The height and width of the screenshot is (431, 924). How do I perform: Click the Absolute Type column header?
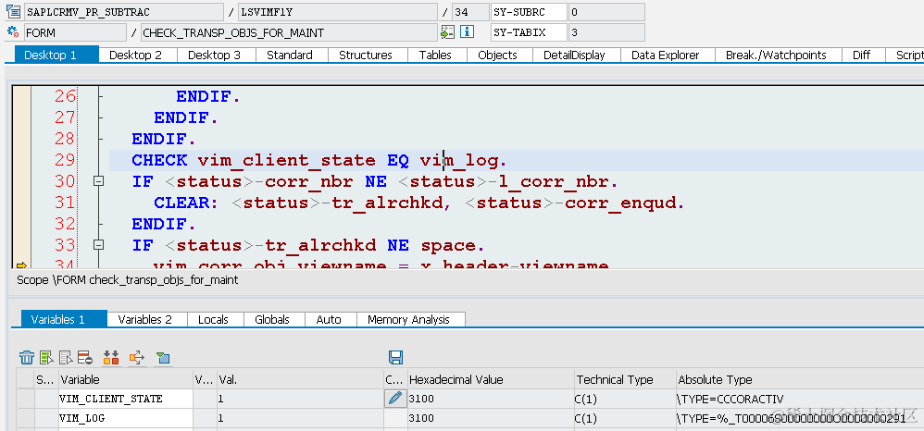click(800, 380)
